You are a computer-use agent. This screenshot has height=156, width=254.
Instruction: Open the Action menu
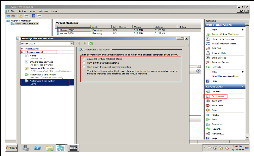click(x=22, y=11)
